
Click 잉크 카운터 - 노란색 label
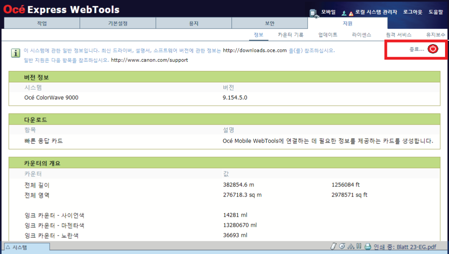[51, 236]
